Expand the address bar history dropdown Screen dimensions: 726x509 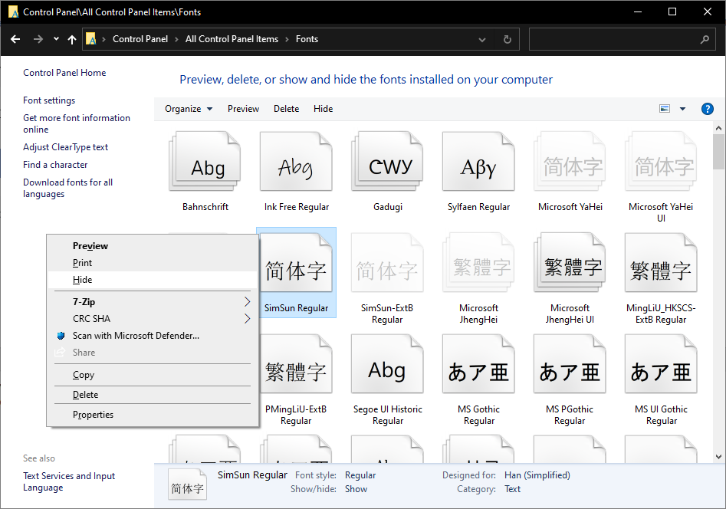(482, 39)
